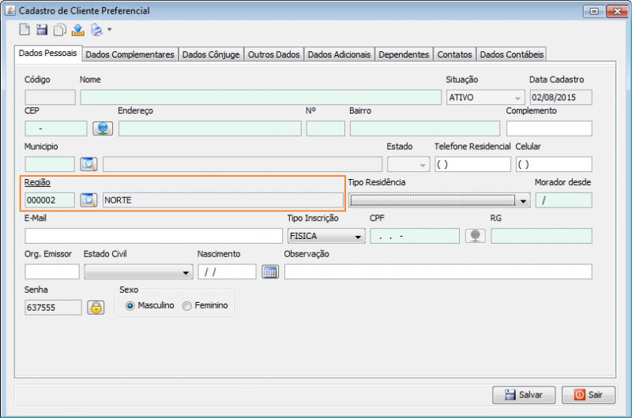Click the Celular input field
This screenshot has width=632, height=418.
tap(555, 164)
